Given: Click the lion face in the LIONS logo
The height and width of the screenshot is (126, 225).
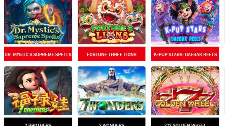Looking at the screenshot, I should [111, 36].
